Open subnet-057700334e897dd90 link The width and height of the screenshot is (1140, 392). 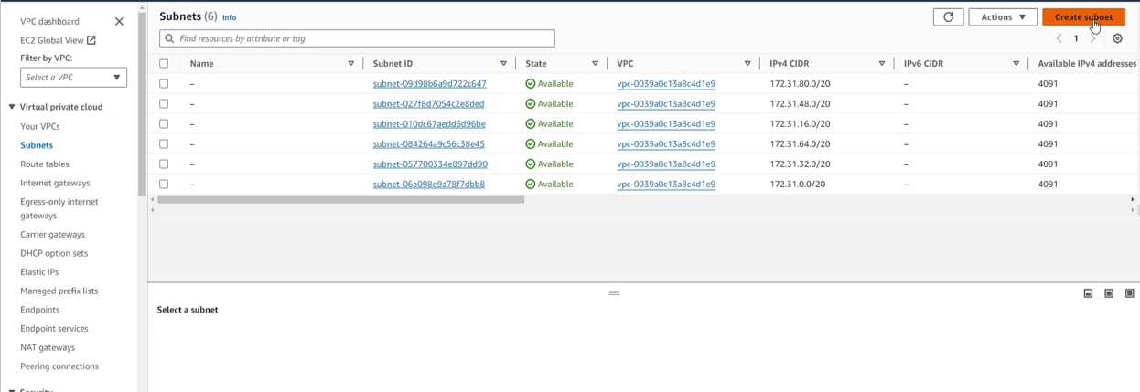coord(430,164)
